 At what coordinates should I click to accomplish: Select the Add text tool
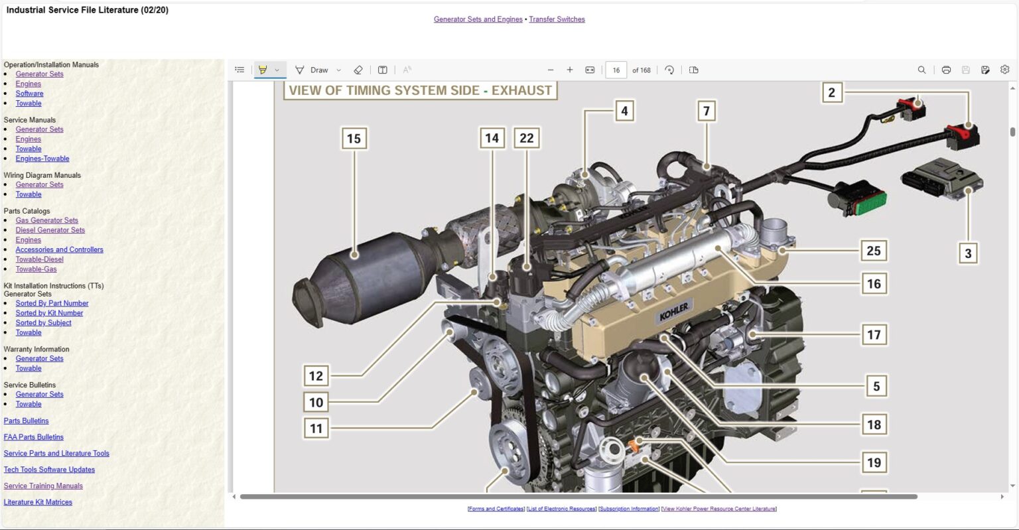(x=383, y=70)
